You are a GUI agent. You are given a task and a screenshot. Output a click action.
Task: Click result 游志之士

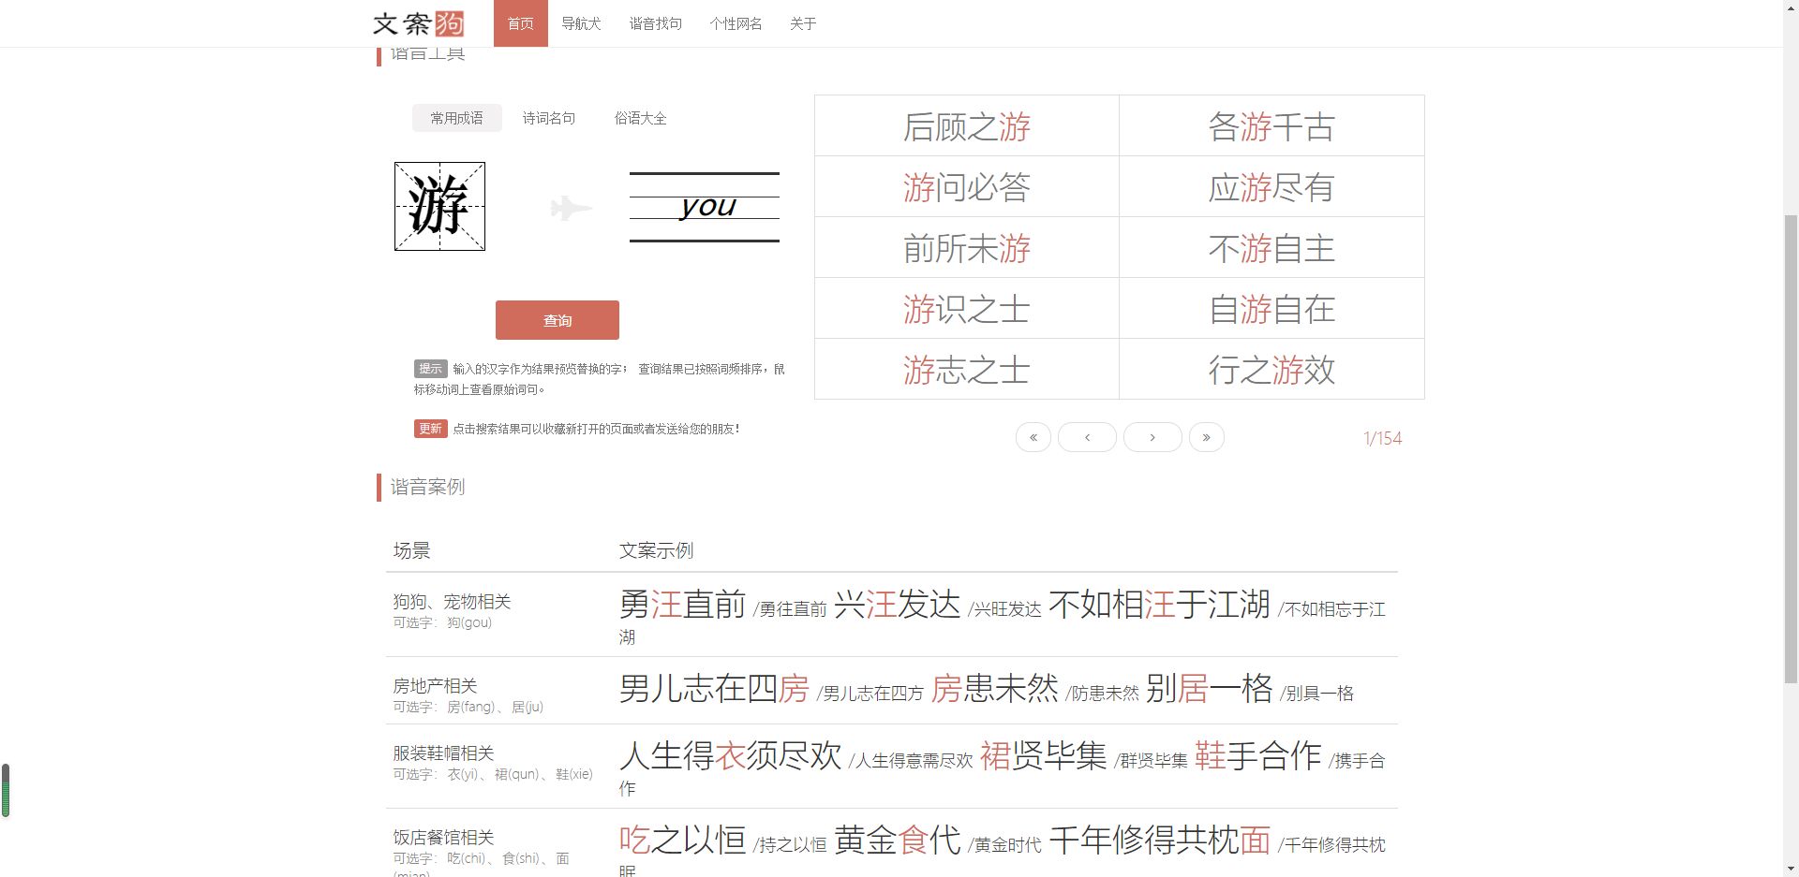967,370
